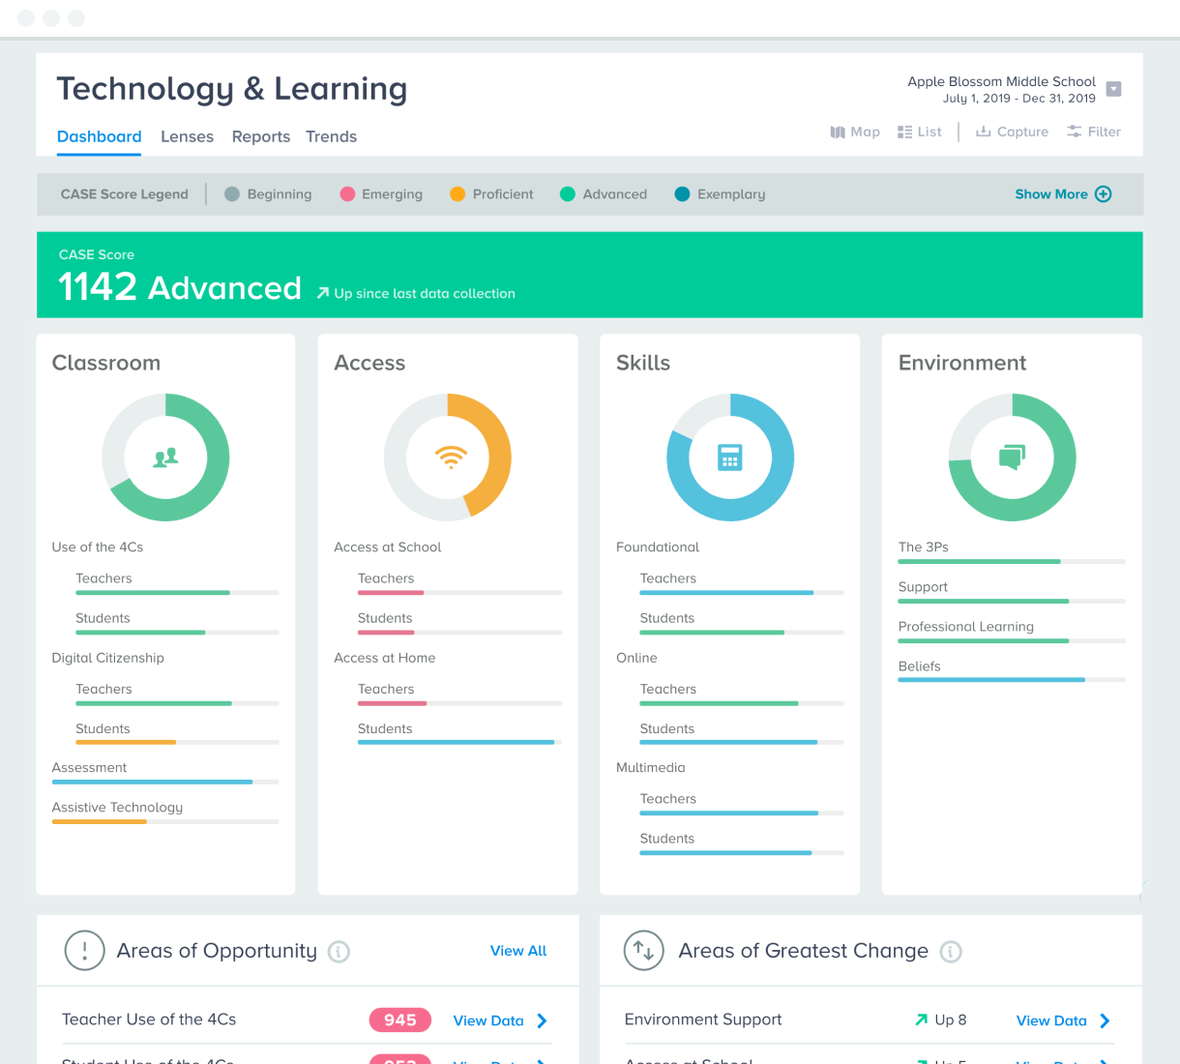Viewport: 1180px width, 1064px height.
Task: Toggle the Exemplary legend indicator
Action: coord(684,193)
